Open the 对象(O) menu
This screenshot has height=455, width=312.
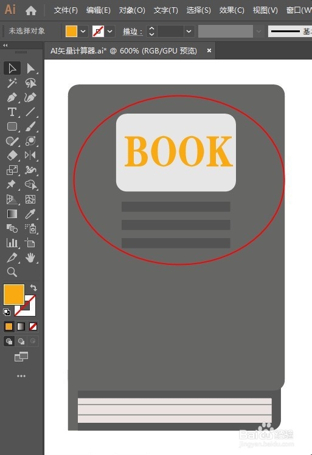click(x=132, y=10)
